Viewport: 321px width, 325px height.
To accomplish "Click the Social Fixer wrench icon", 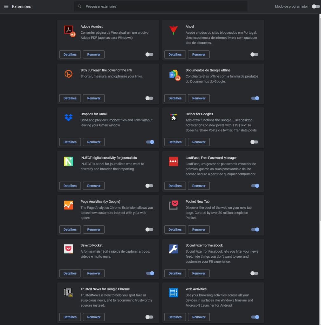I will [x=173, y=249].
